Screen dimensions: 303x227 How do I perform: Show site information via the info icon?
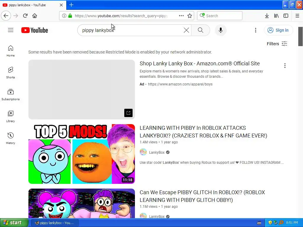coord(64,16)
